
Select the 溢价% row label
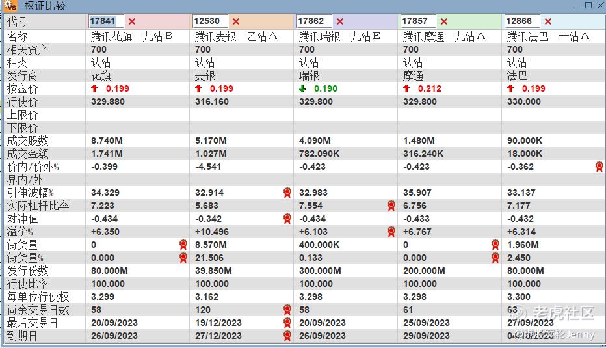tap(20, 232)
